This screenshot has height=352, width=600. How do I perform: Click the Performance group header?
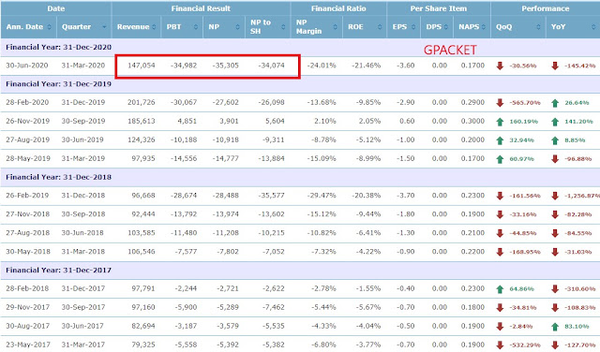546,8
